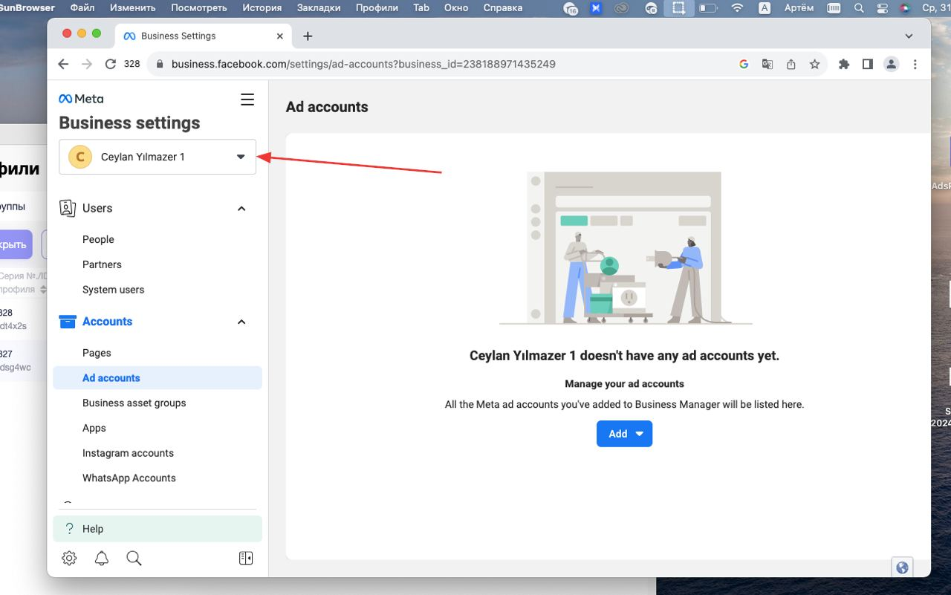Open the Ceylan Yılmazer 1 business dropdown

[x=158, y=157]
